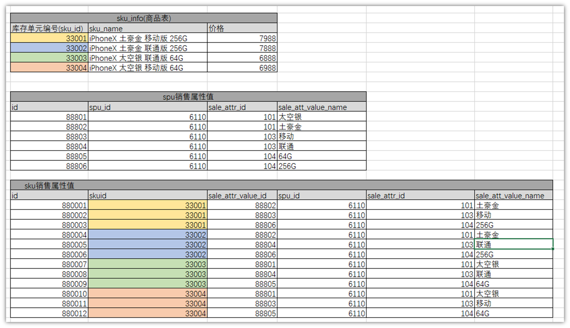Click the price cell 7888

pos(242,48)
